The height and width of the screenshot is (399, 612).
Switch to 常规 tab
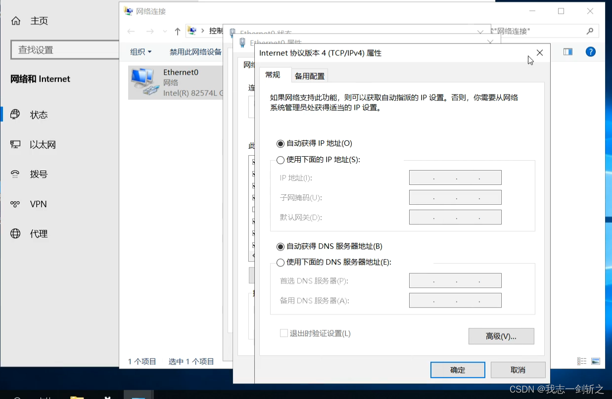273,75
